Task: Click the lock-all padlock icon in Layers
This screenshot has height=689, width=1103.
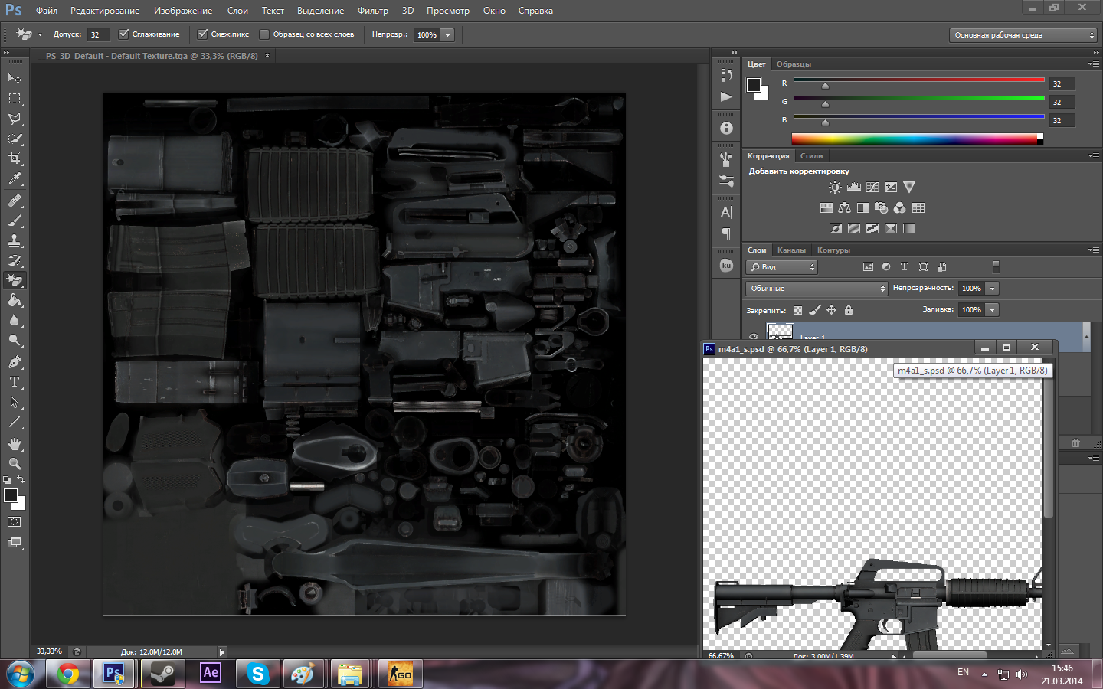Action: 848,310
